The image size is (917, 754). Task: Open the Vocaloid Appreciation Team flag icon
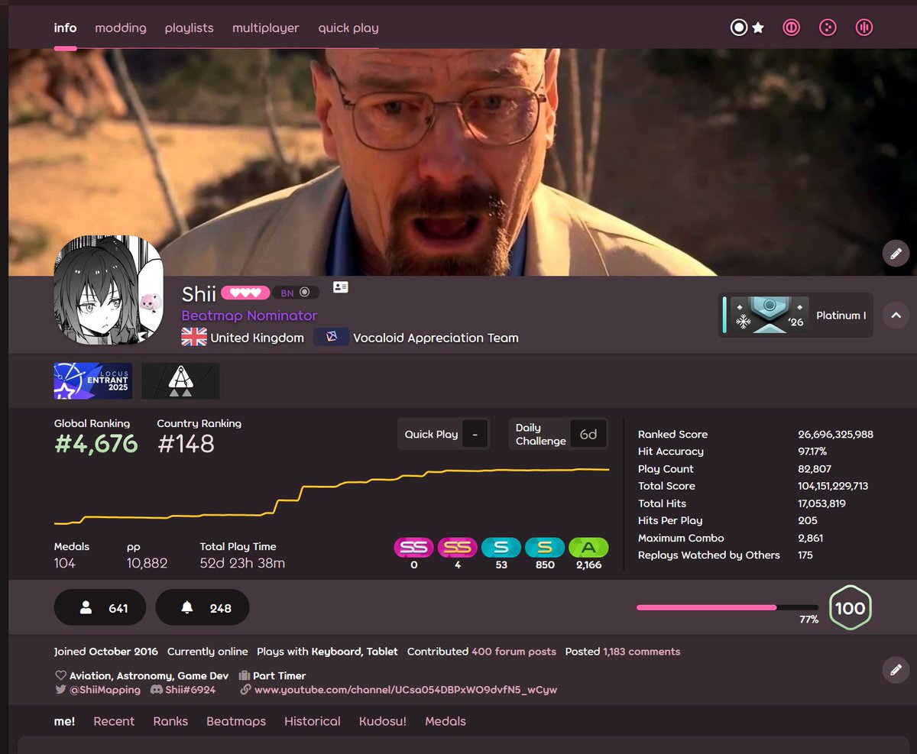pos(331,337)
